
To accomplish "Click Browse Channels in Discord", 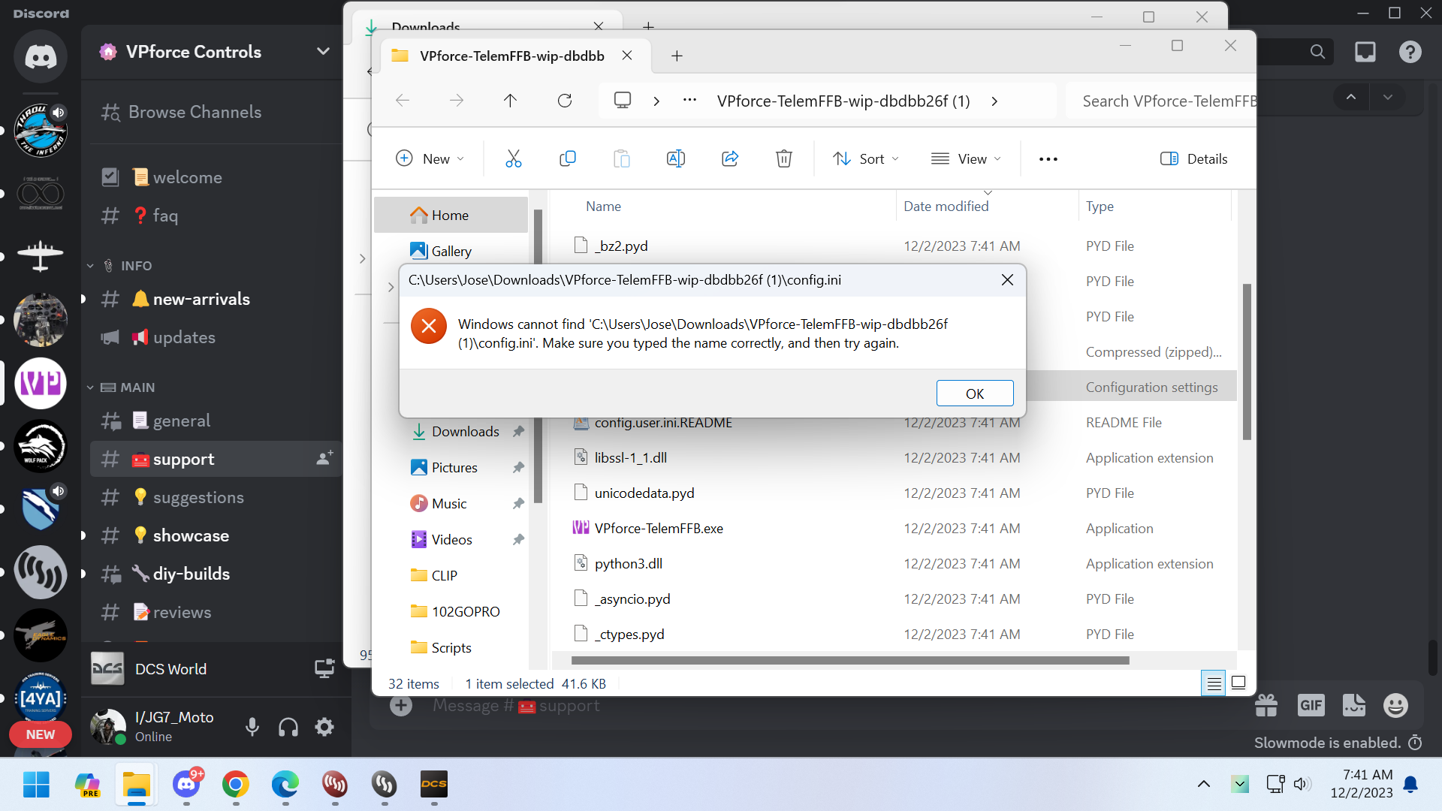I will coord(195,112).
